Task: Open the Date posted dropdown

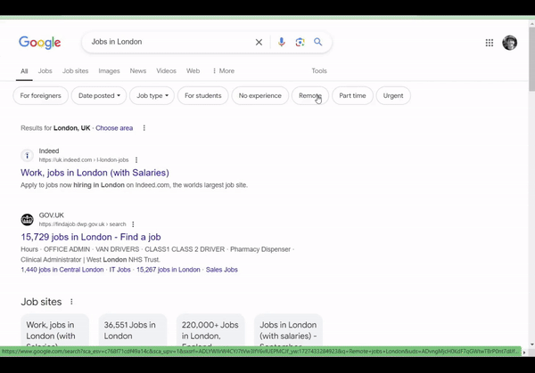Action: [99, 96]
